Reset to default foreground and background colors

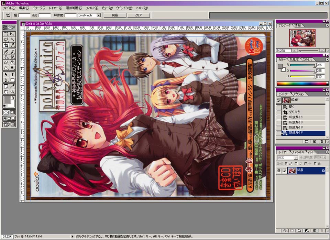(4, 106)
